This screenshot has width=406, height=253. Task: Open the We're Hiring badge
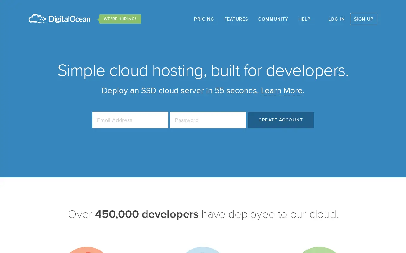coord(120,19)
